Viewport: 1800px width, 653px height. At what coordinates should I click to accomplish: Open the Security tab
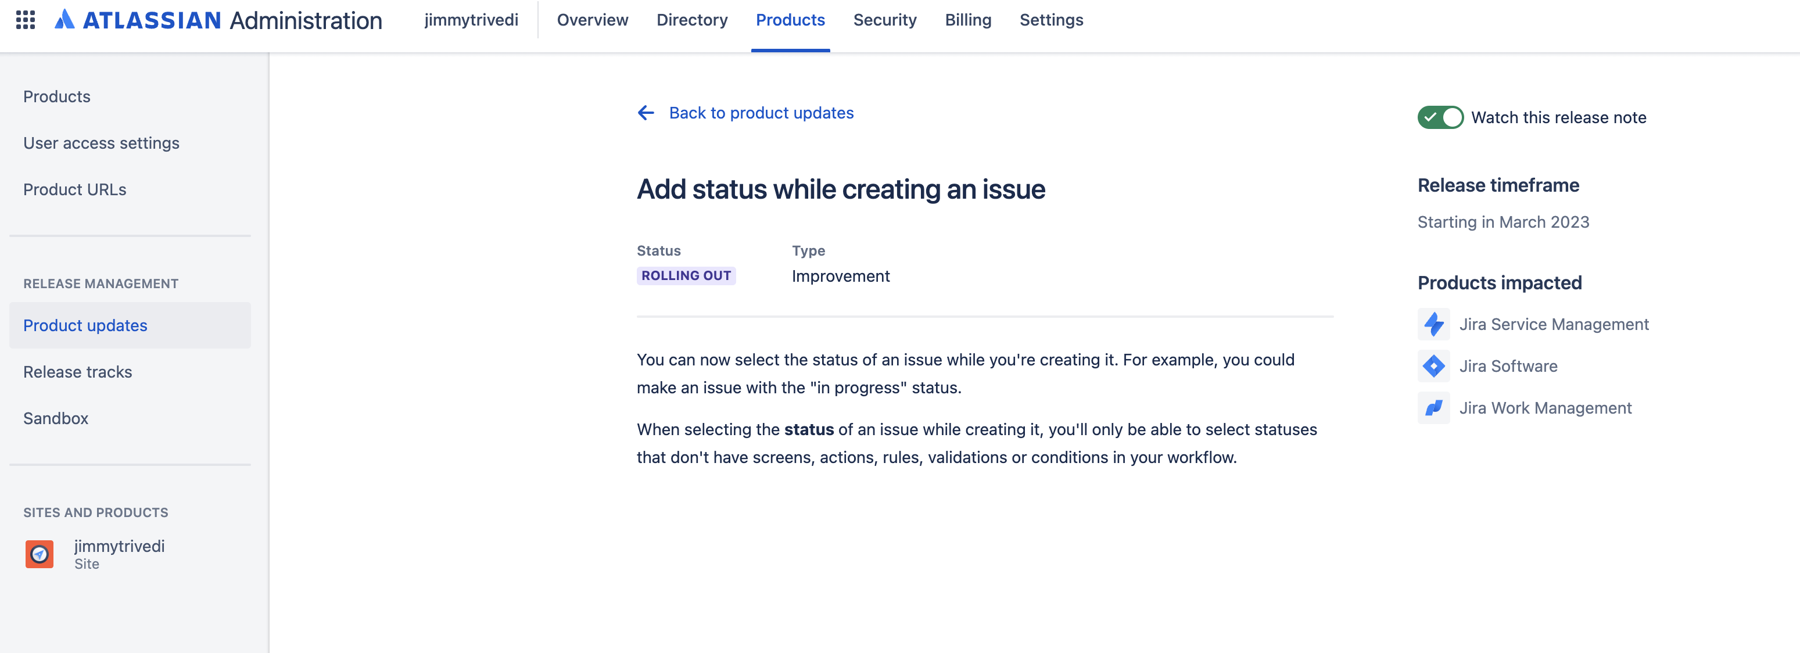[885, 20]
